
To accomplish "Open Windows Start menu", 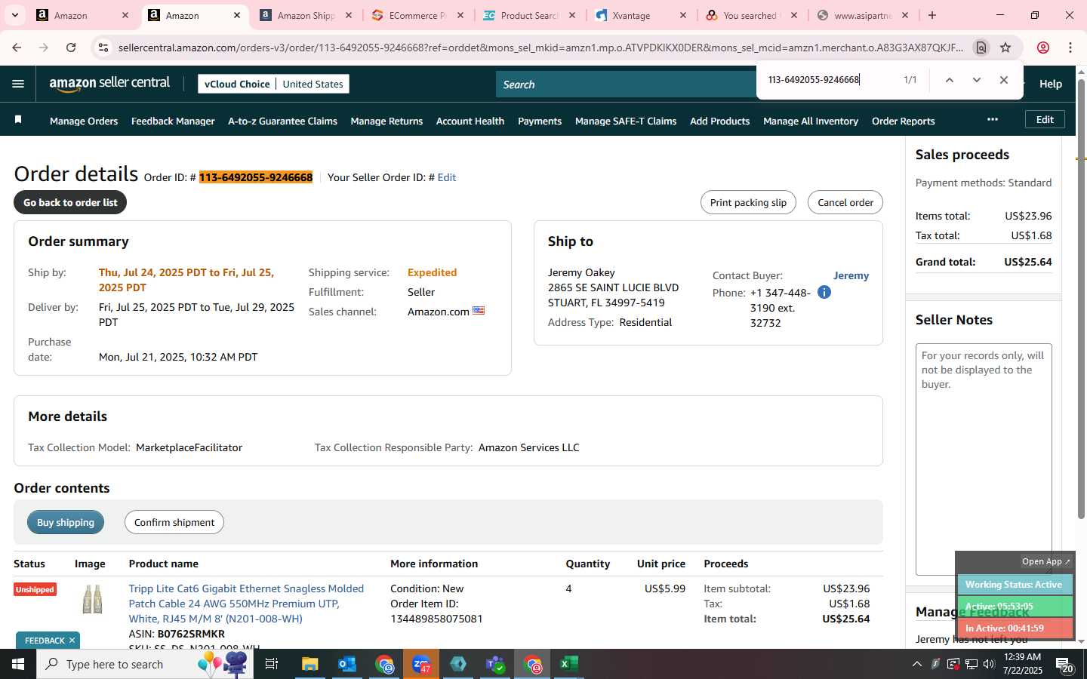I will tap(18, 664).
